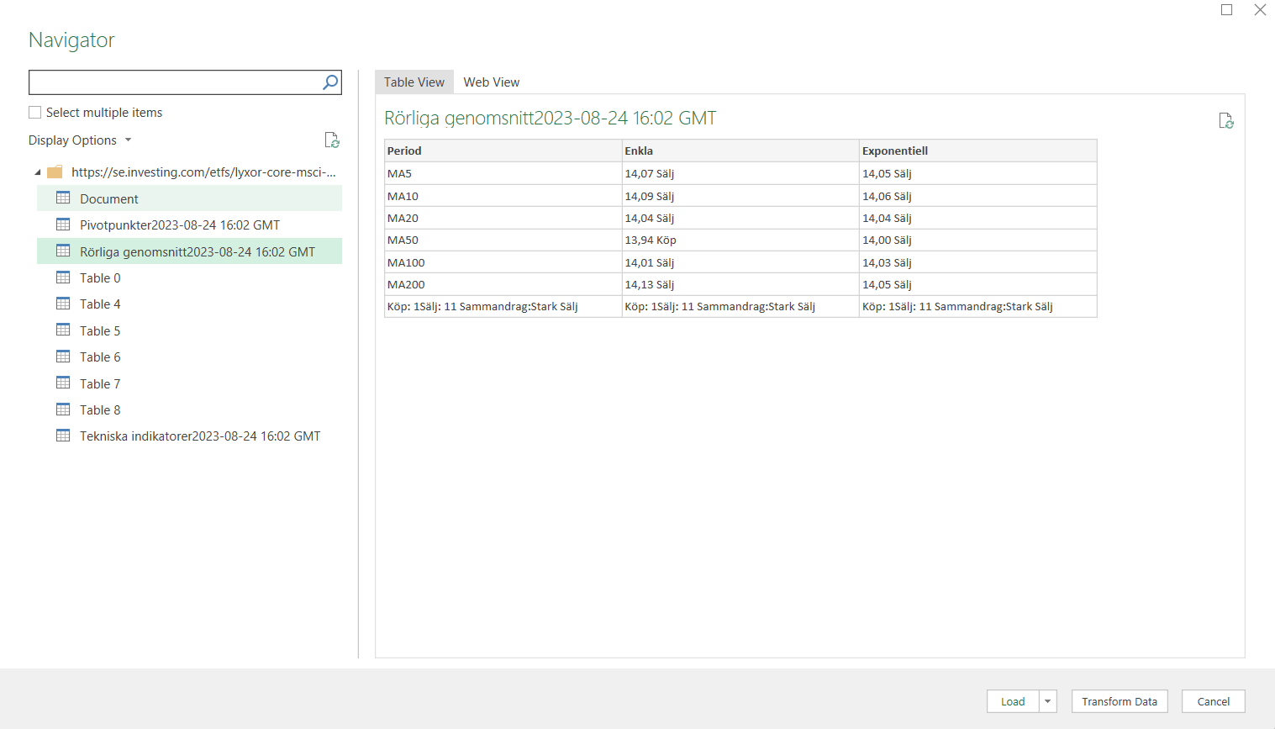Select Pivotpunkter2023-08-24 16:02 GMT table
Screen dimensions: 1275x729
click(179, 225)
